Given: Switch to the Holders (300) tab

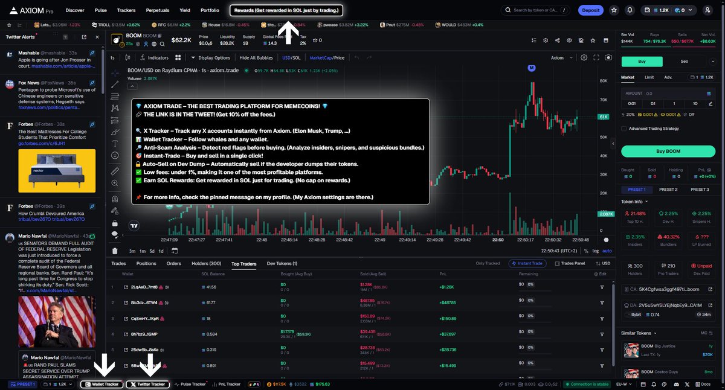Looking at the screenshot, I should [x=206, y=263].
